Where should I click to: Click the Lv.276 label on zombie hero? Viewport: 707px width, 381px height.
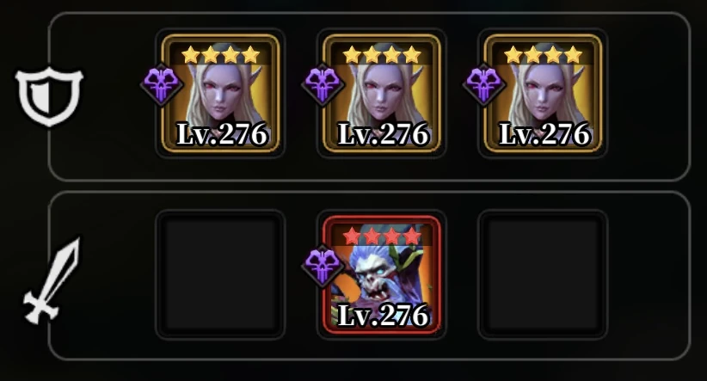point(384,315)
